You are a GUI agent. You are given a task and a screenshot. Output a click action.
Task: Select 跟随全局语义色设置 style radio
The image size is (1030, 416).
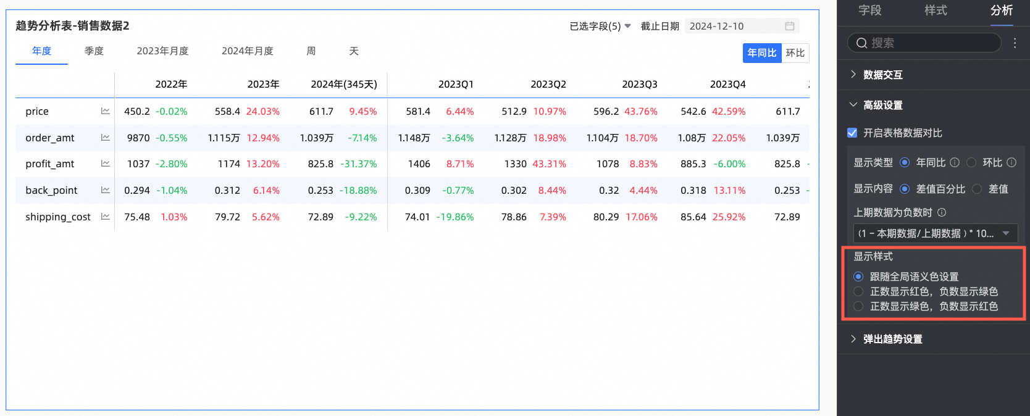tap(858, 277)
